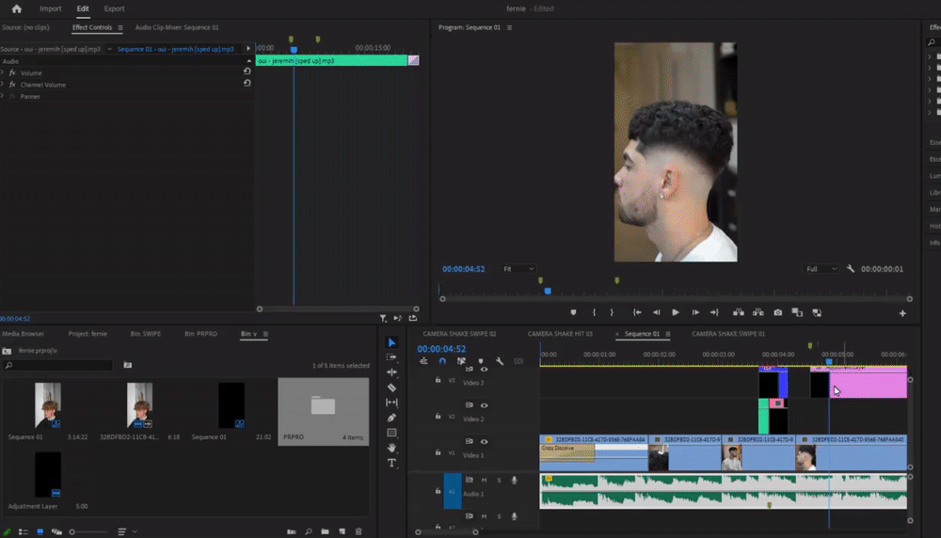Open the Fit zoom level dropdown
The height and width of the screenshot is (538, 941).
[518, 269]
